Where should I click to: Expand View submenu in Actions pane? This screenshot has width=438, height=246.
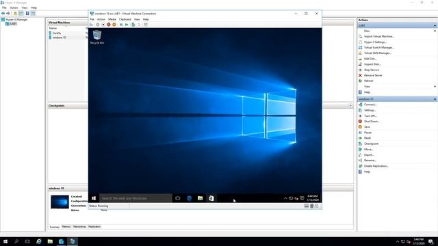[x=435, y=87]
